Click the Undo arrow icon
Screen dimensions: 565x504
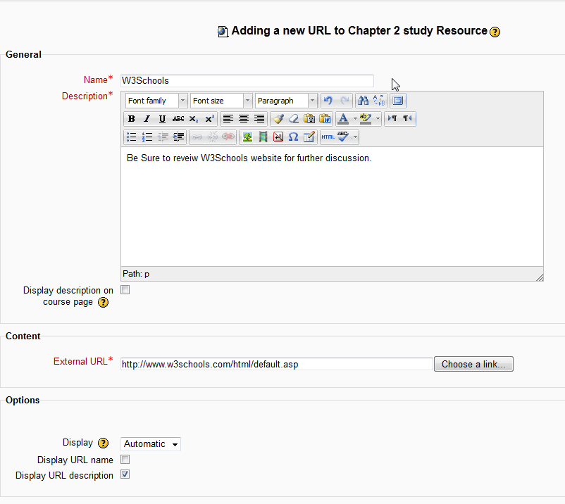click(328, 101)
